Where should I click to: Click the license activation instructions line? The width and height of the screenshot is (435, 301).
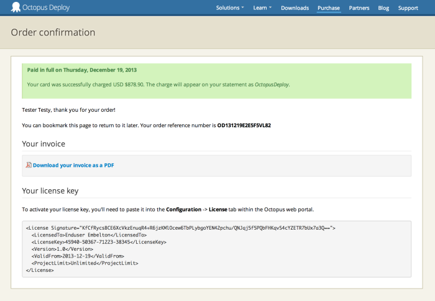point(168,210)
